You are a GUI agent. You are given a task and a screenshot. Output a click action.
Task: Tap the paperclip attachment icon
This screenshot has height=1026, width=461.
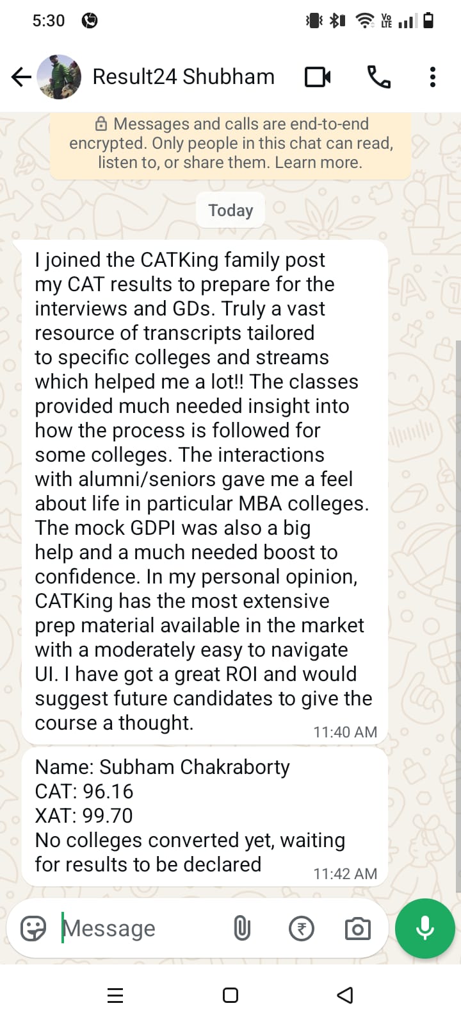pos(242,928)
